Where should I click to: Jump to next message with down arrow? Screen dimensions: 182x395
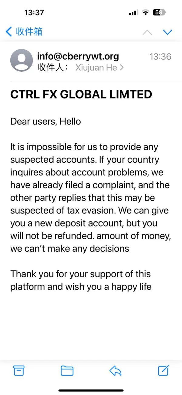(167, 32)
